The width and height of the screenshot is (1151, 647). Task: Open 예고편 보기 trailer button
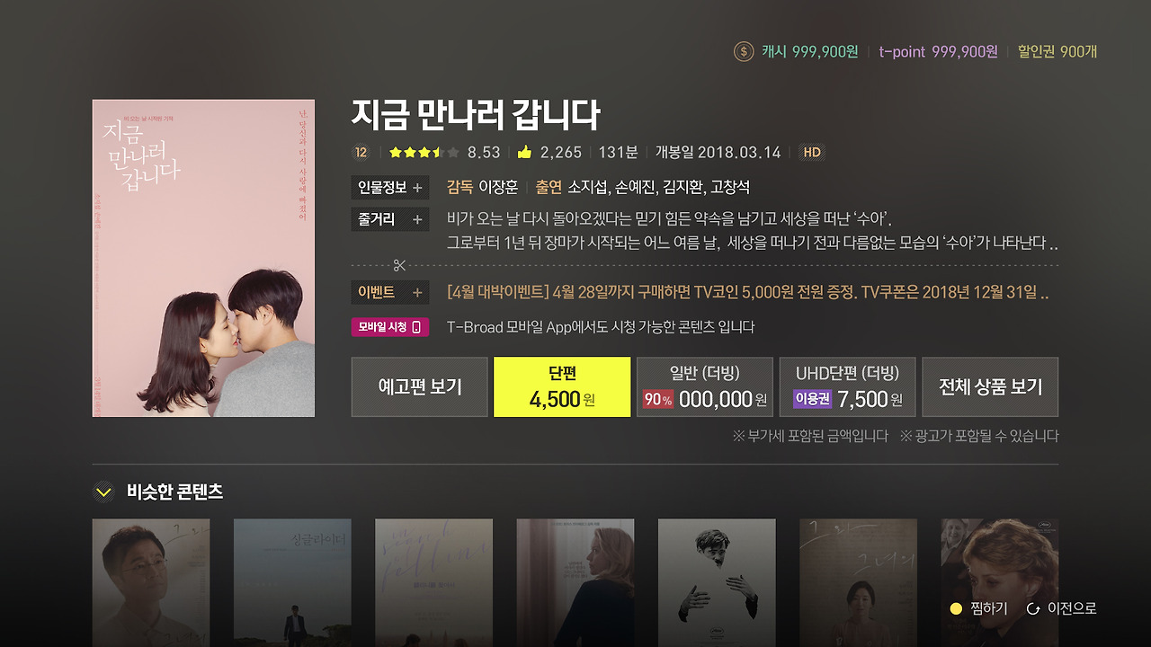[419, 386]
